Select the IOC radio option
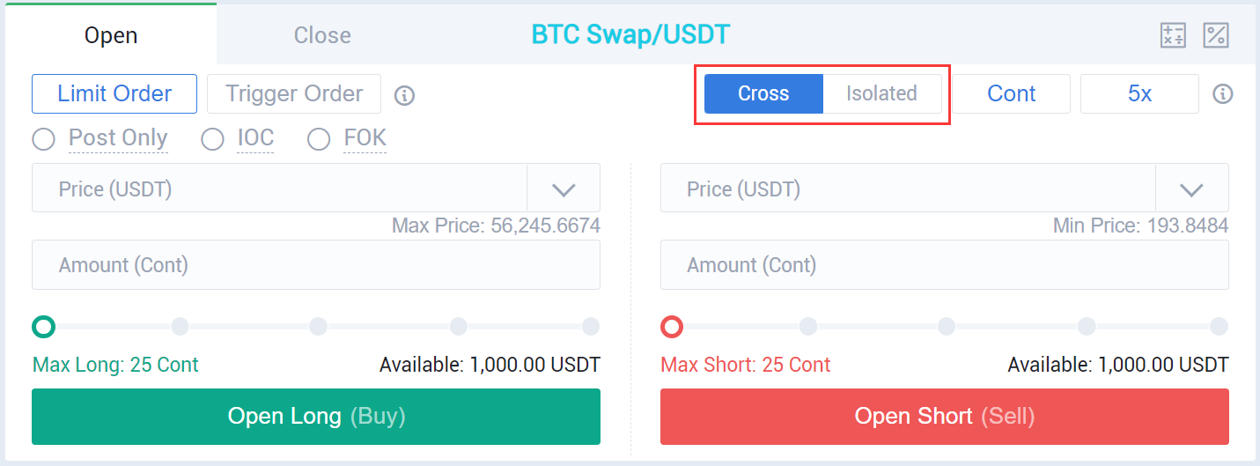The height and width of the screenshot is (466, 1260). [x=212, y=139]
